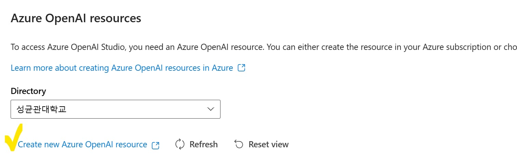Select the 성균관대학교 directory value text
This screenshot has width=517, height=162.
tap(41, 109)
